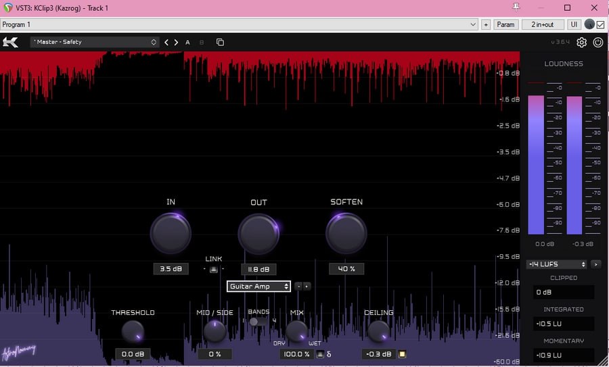The height and width of the screenshot is (367, 609).
Task: Click the MID / SIDE knob
Action: point(215,332)
